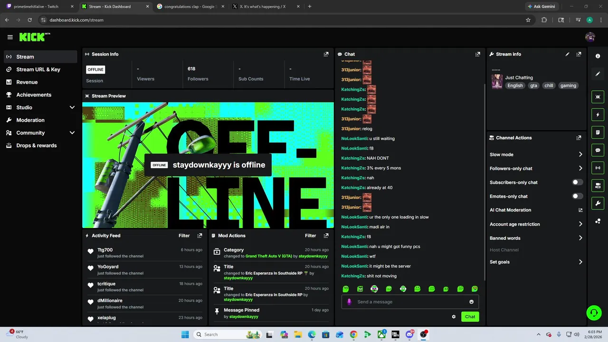Insert the first green emote in the quick row
Screen dimensions: 608x342
[x=346, y=289]
